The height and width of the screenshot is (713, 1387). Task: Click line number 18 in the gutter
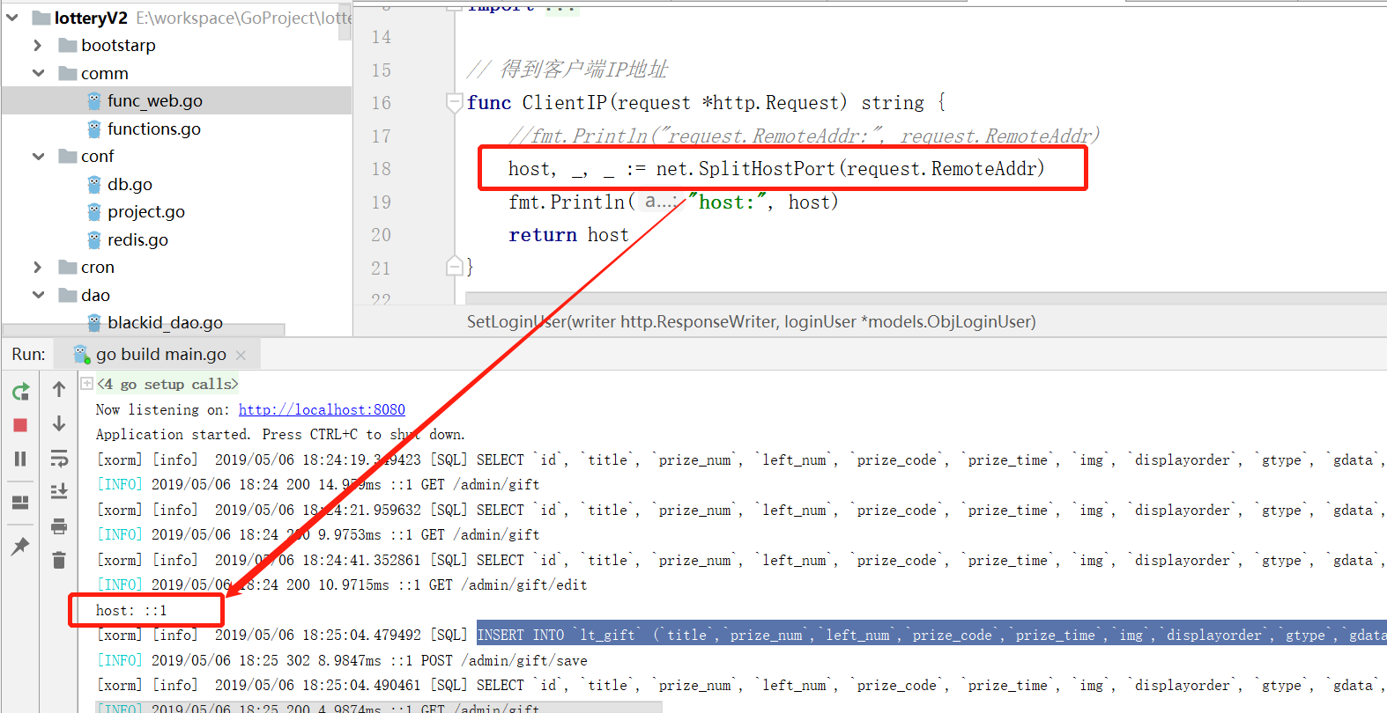point(381,169)
